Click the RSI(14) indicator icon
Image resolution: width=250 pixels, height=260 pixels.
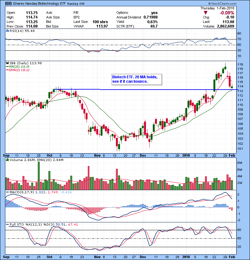point(7,31)
